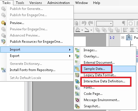Screen dimensions: 138x111
Task: Open the toolbar combo box dropdown
Action: (111, 24)
